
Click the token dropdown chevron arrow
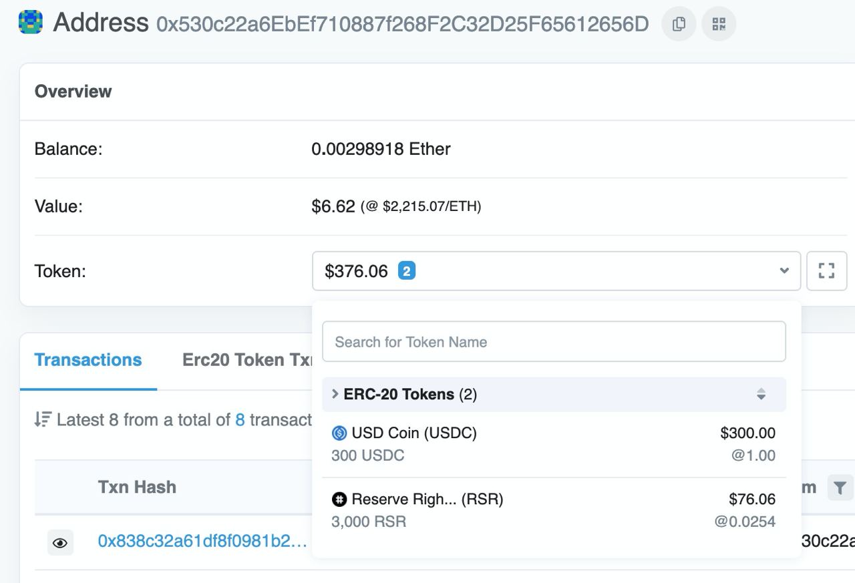tap(784, 270)
